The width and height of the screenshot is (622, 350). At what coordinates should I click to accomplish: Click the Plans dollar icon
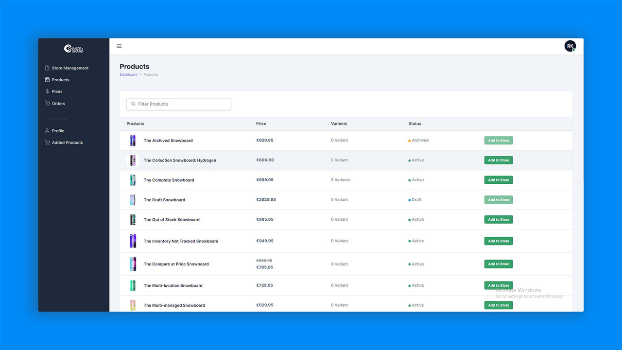point(47,91)
